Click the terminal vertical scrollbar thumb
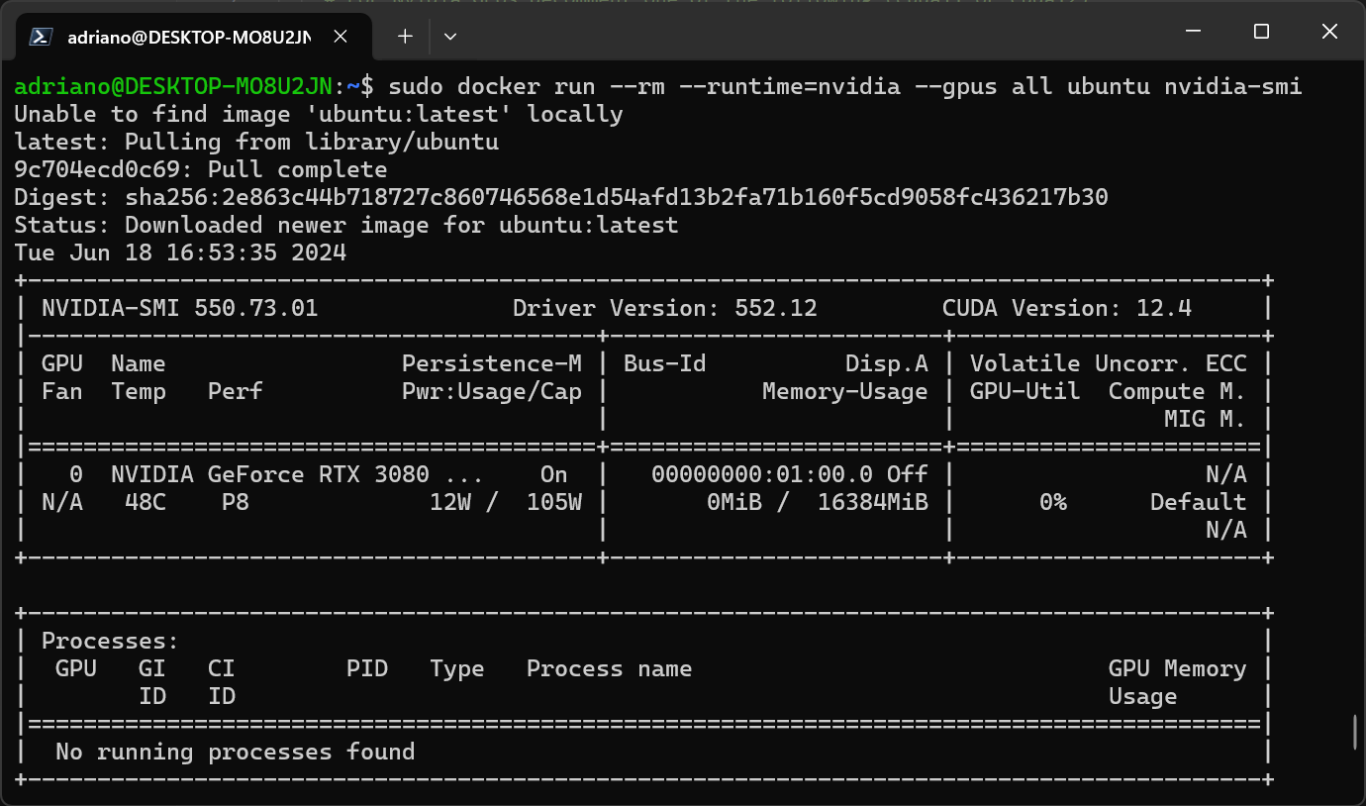This screenshot has height=806, width=1366. tap(1355, 733)
